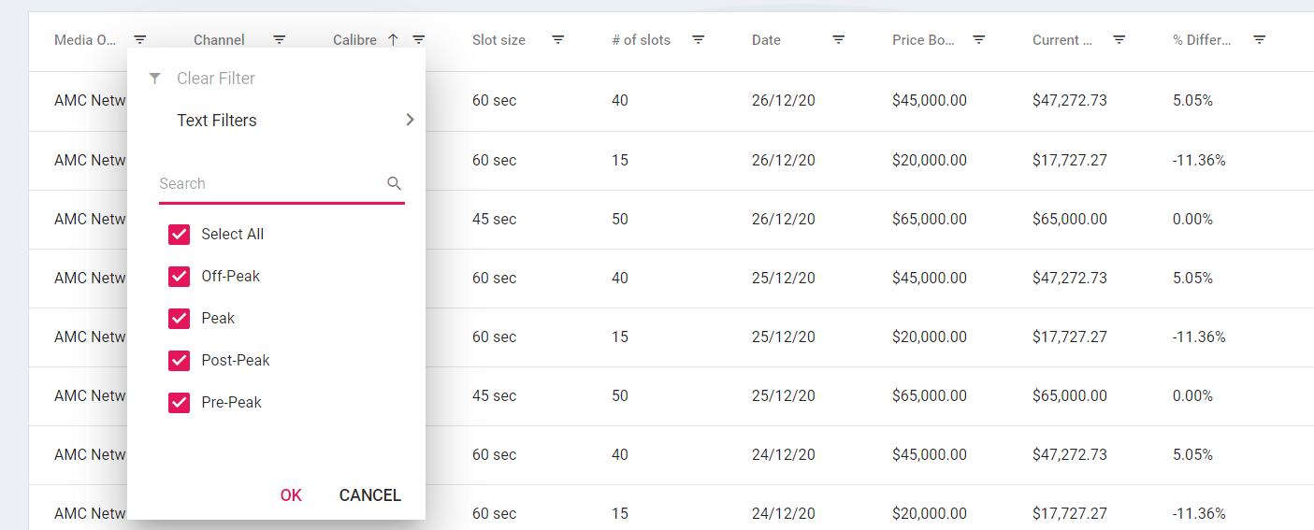Click the Current price column filter icon
Viewport: 1314px width, 530px height.
coord(1119,40)
